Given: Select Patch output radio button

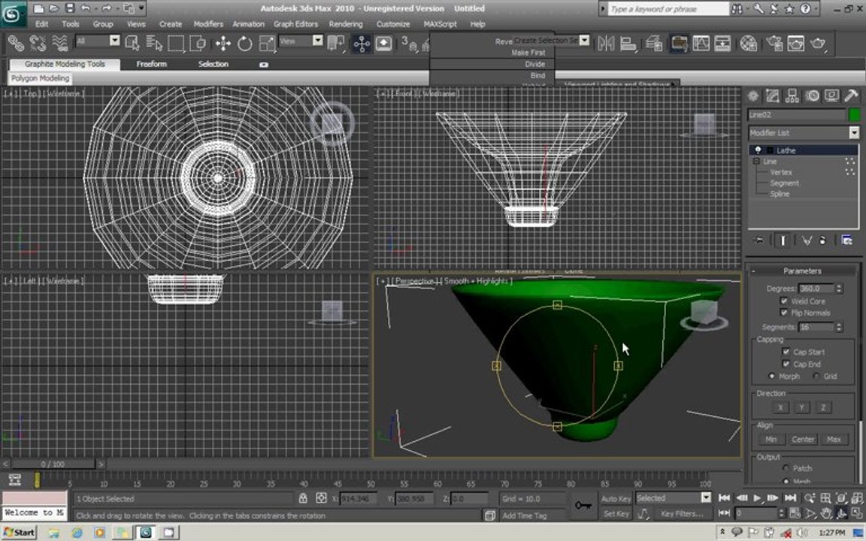Looking at the screenshot, I should [x=786, y=468].
